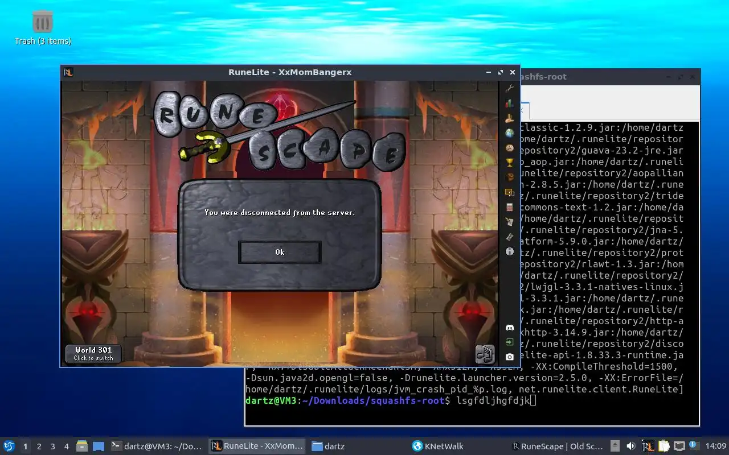This screenshot has width=729, height=455.
Task: Switch to dartz@VM3 terminal taskbar entry
Action: pos(157,446)
